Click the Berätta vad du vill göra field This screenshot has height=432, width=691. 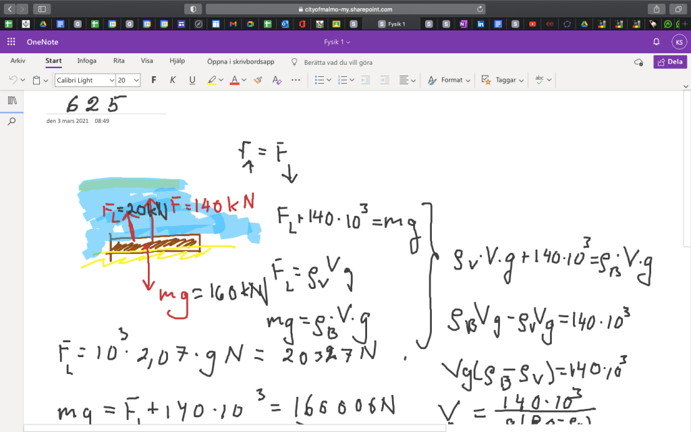[337, 62]
